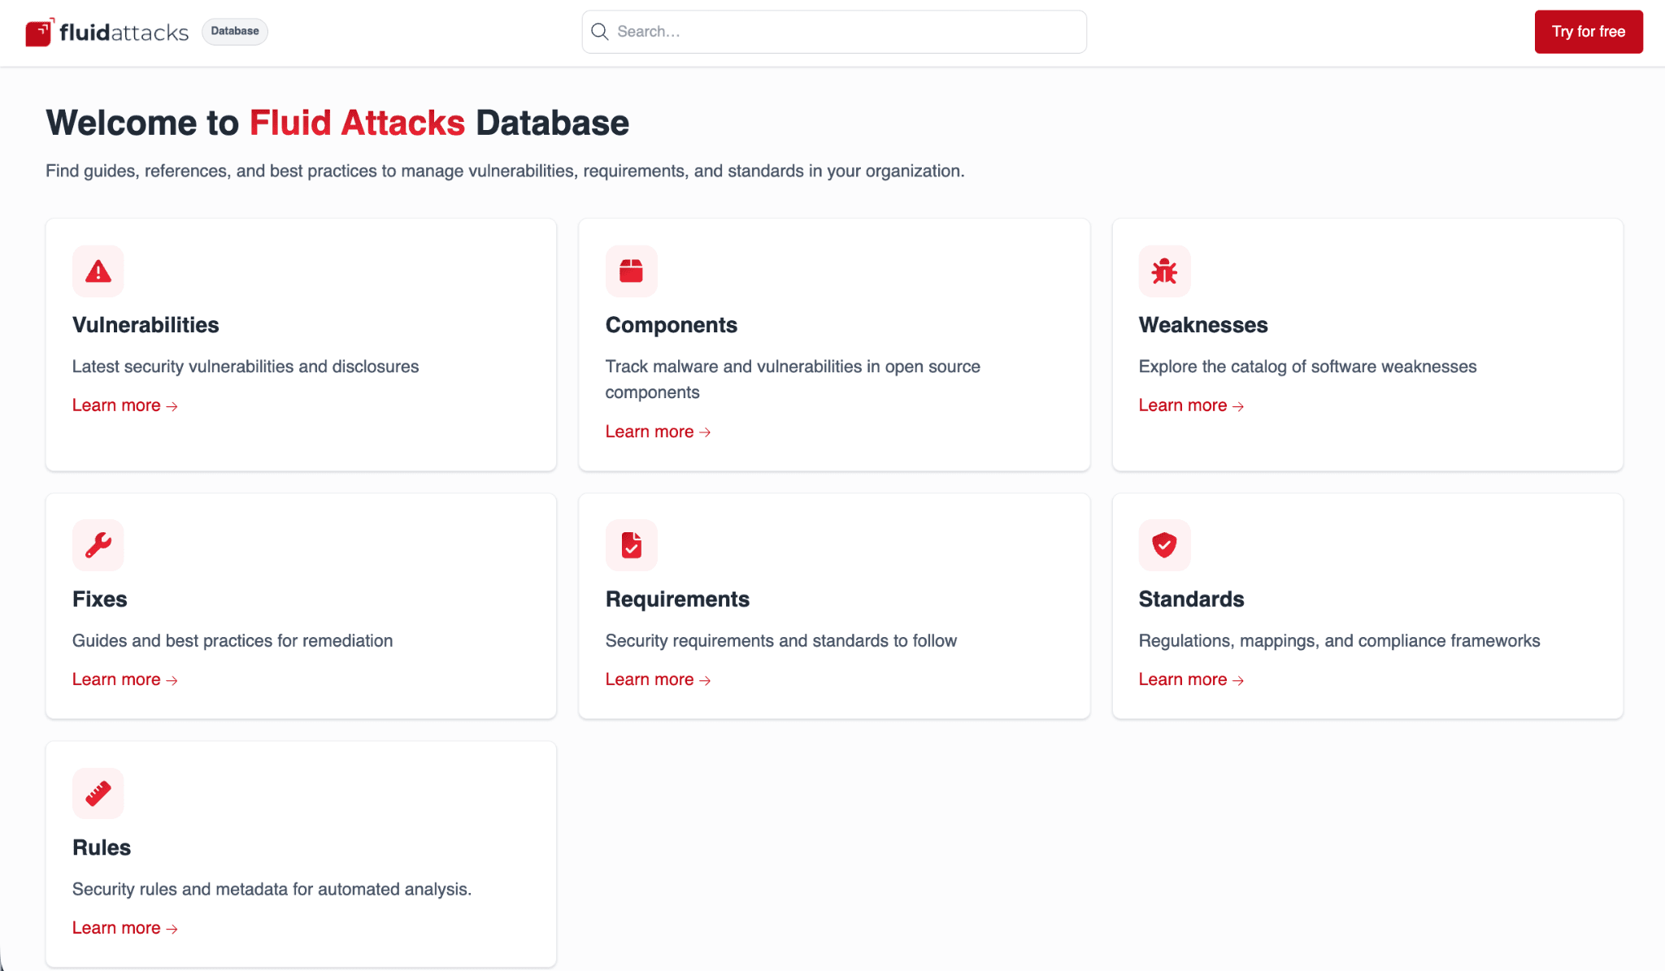Image resolution: width=1665 pixels, height=971 pixels.
Task: Click 'Latest security vulnerabilities and disclosures' text
Action: 246,366
